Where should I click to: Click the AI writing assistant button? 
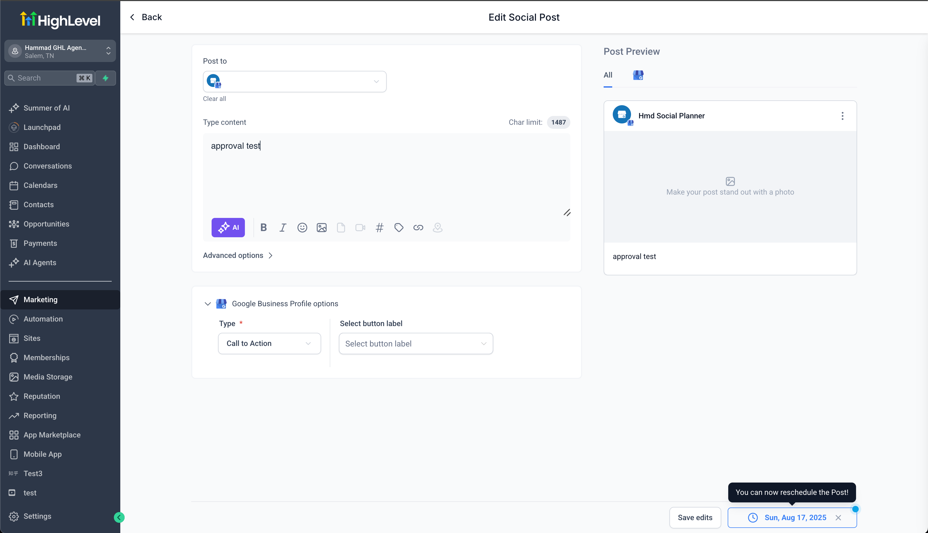coord(228,227)
